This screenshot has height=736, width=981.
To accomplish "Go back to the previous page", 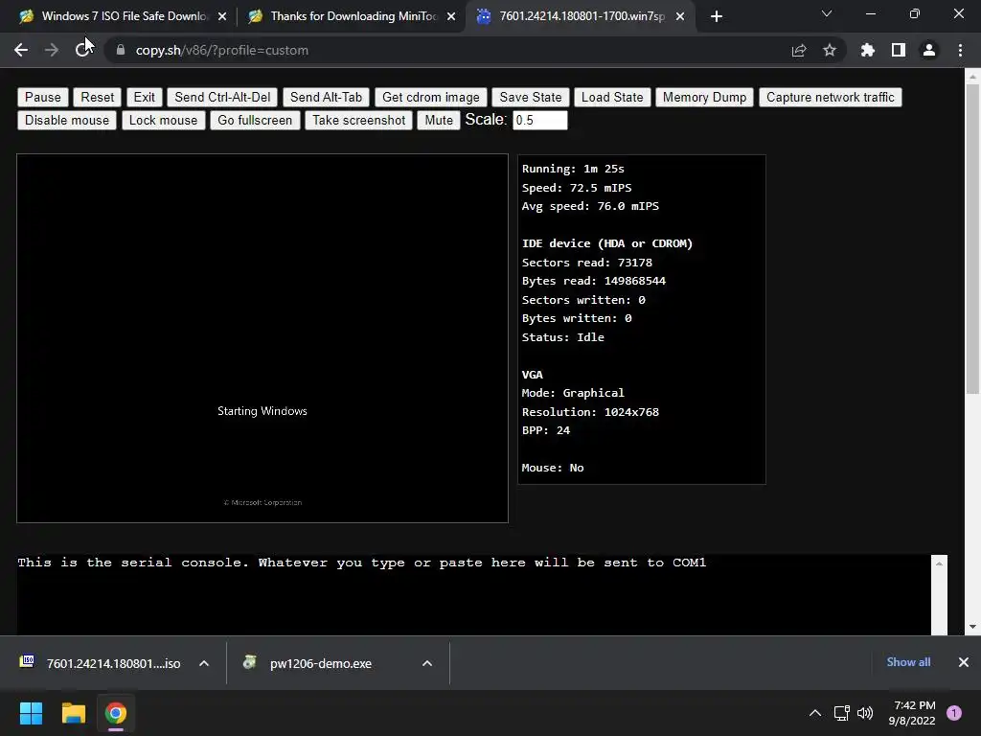I will (x=21, y=50).
